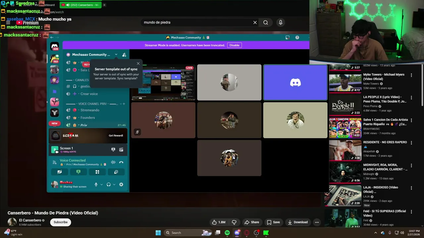Open the server icon with 152 badge
Screen dimensions: 424x238
click(x=55, y=59)
